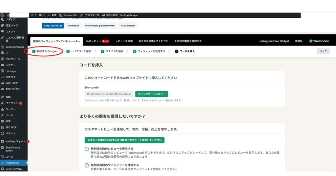The image size is (336, 176).
Task: Open Instagram Feed Widget tab
Action: click(x=274, y=41)
